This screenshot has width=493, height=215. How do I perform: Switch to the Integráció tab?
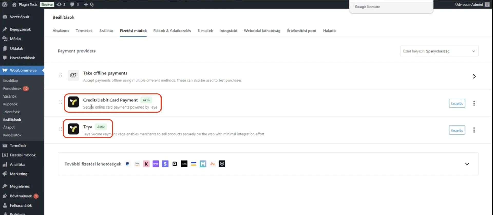(228, 31)
